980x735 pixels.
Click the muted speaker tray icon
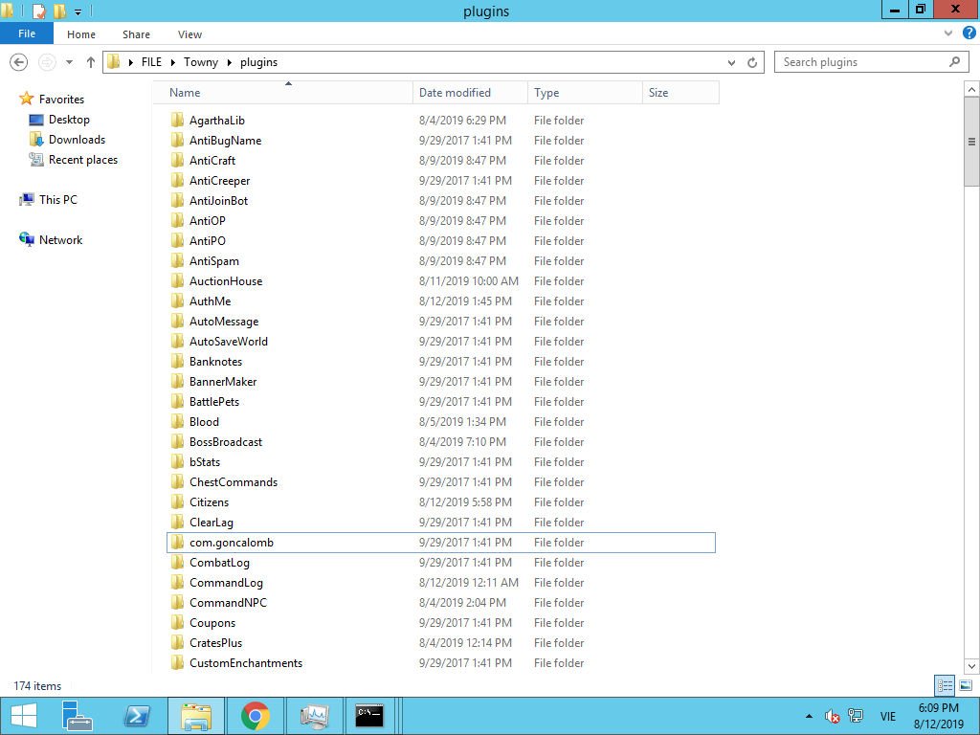(x=832, y=716)
